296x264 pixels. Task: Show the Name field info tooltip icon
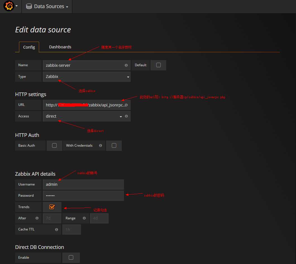126,65
